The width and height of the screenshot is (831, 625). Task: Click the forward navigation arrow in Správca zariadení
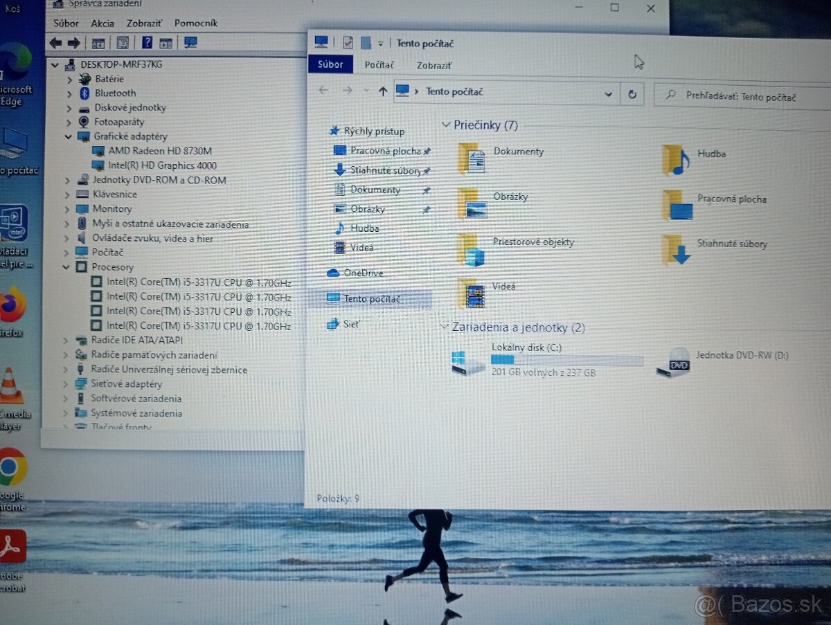click(74, 43)
